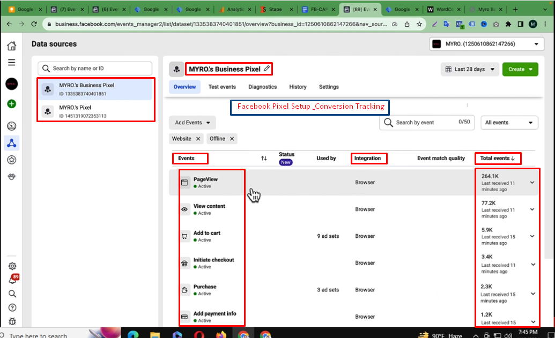
Task: Expand the Initiate checkout row chevron
Action: pos(532,265)
